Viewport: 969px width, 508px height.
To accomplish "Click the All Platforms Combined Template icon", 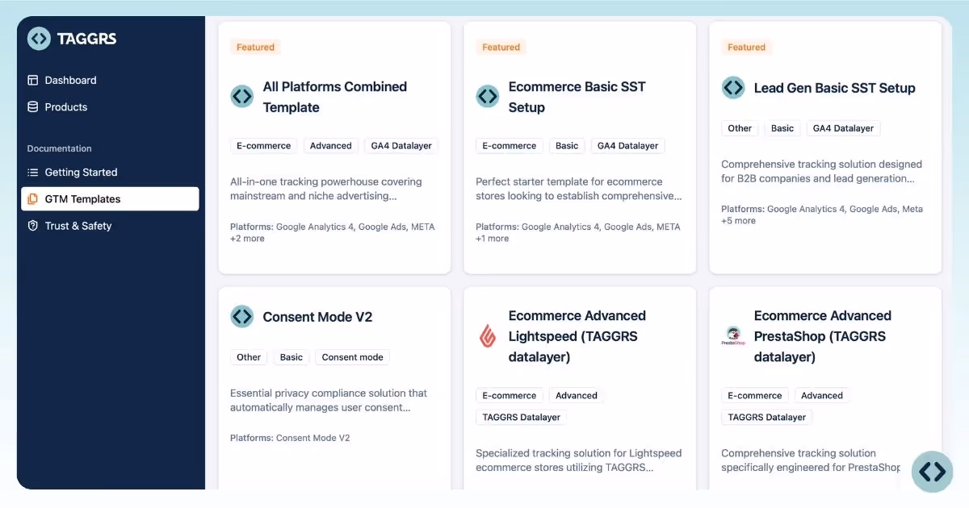I will [242, 97].
